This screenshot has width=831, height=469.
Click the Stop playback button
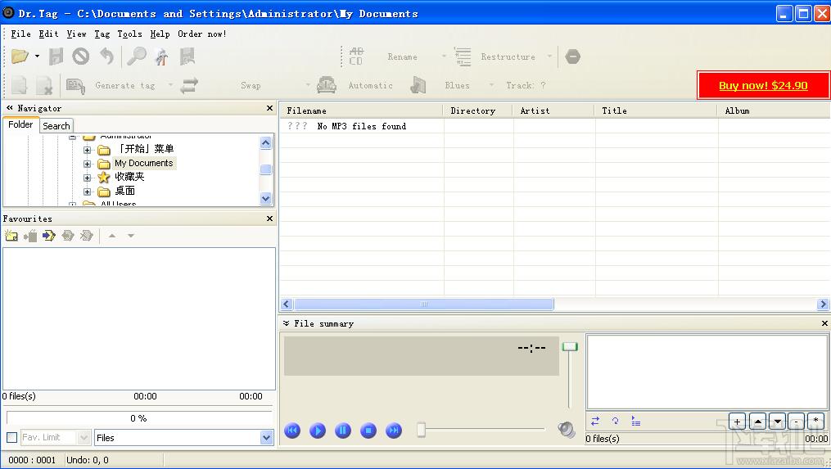tap(368, 431)
